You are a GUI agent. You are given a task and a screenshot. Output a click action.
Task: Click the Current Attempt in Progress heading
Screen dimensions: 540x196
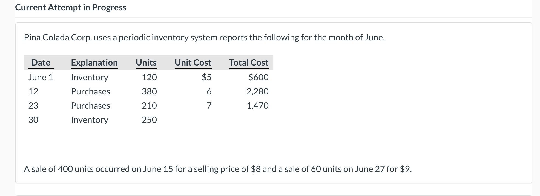coord(71,7)
